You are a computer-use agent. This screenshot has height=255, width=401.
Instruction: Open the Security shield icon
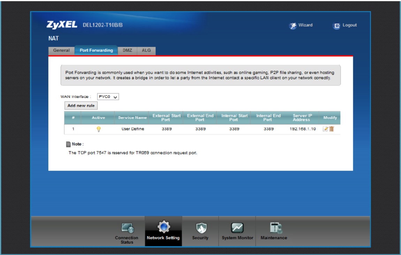(x=200, y=228)
